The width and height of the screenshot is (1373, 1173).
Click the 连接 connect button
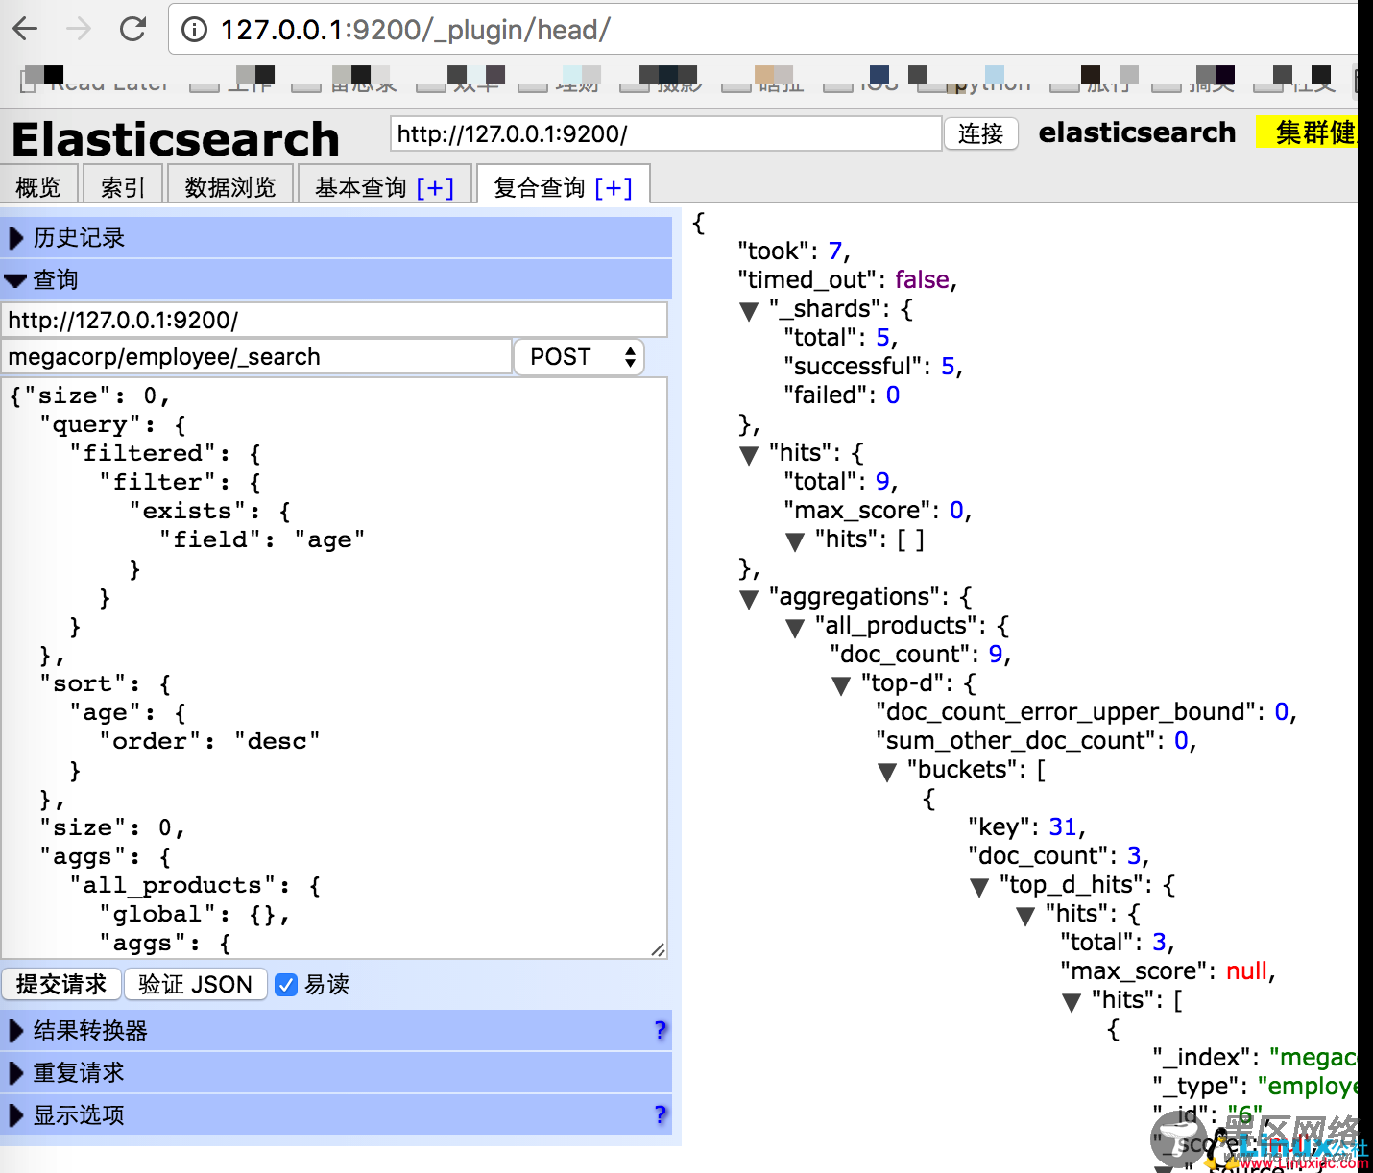980,133
